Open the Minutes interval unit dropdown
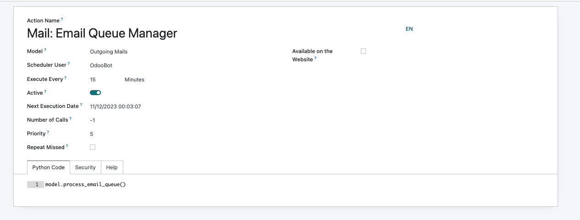This screenshot has height=220, width=580. pos(134,80)
